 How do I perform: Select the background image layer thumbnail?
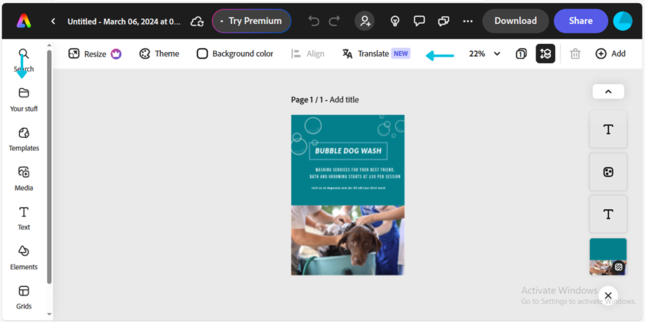point(608,257)
